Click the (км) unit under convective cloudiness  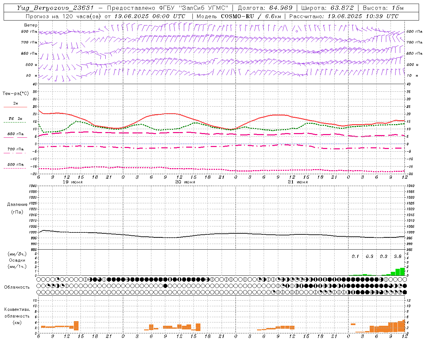(x=17, y=322)
